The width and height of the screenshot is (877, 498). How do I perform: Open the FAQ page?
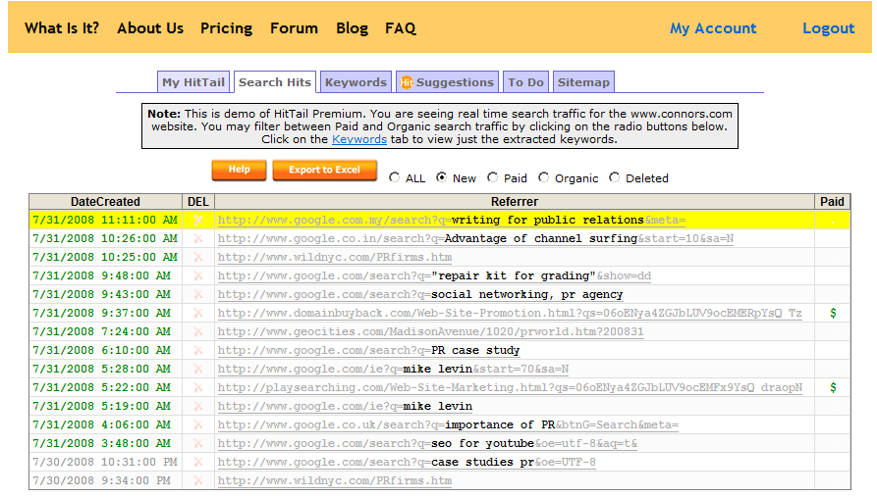click(x=401, y=27)
